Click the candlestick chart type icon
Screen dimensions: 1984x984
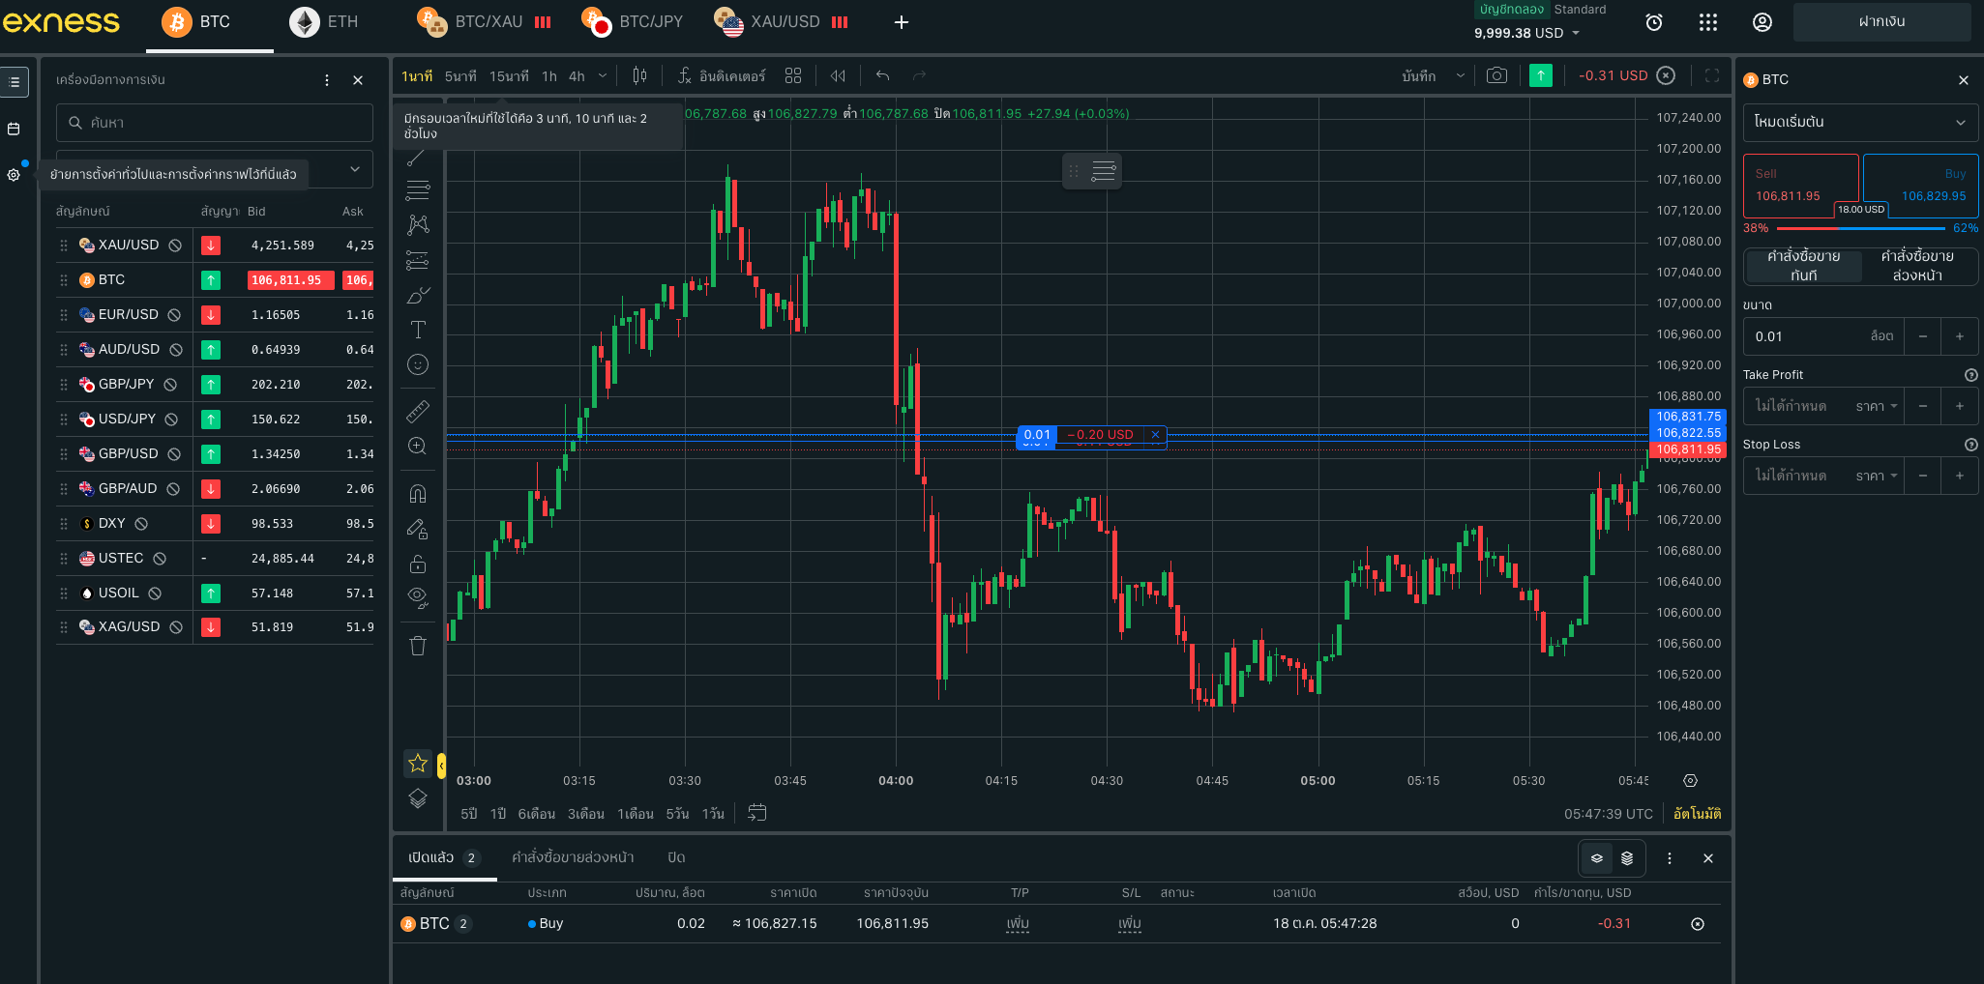639,75
